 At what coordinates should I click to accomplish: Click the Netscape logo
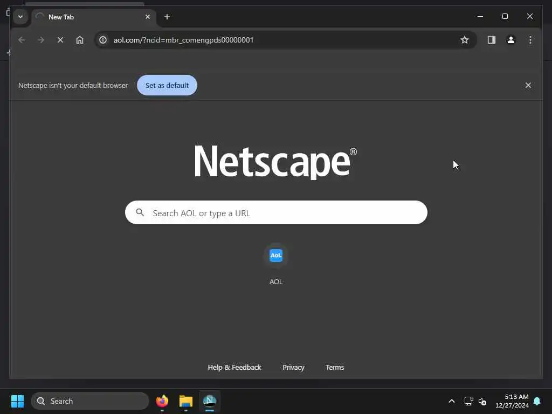[x=275, y=162]
